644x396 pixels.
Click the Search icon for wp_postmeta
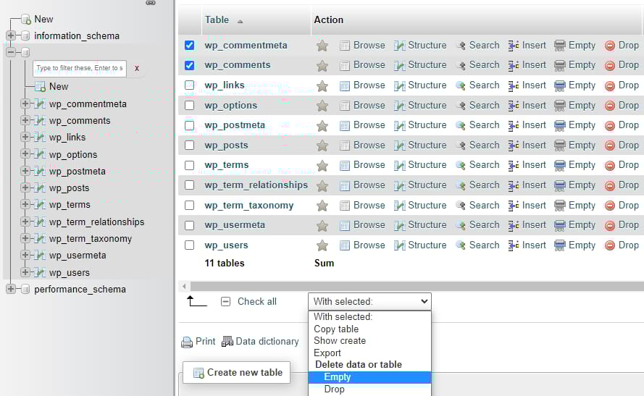[x=461, y=125]
